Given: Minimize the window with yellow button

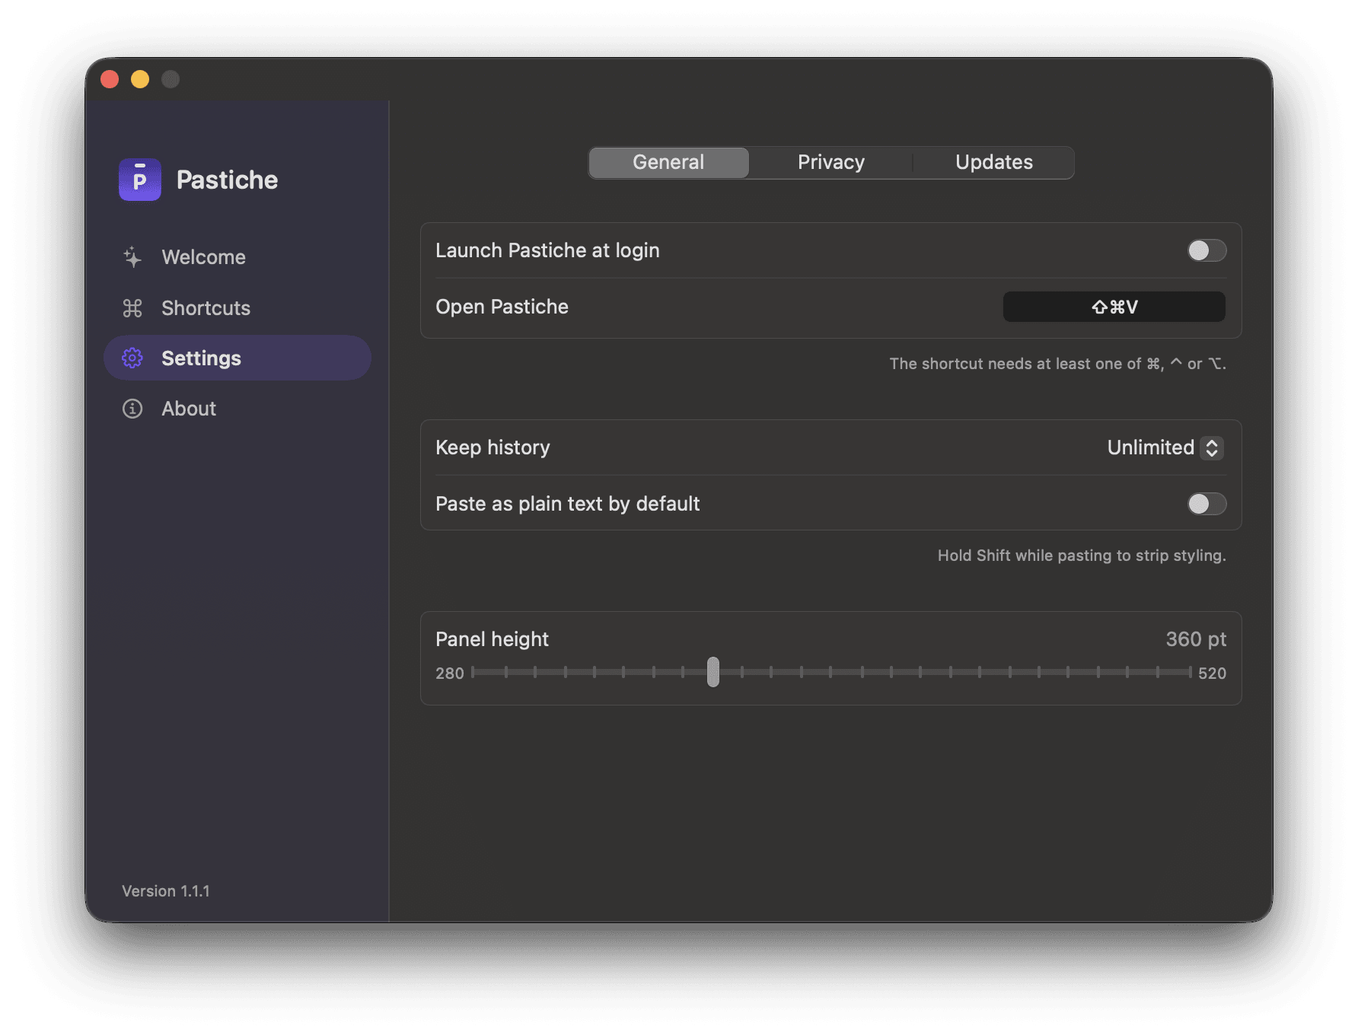Looking at the screenshot, I should coord(140,79).
